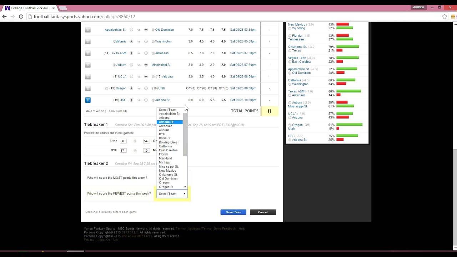Select Utah radio button
Viewport: 457px width, 257px height.
(x=146, y=88)
